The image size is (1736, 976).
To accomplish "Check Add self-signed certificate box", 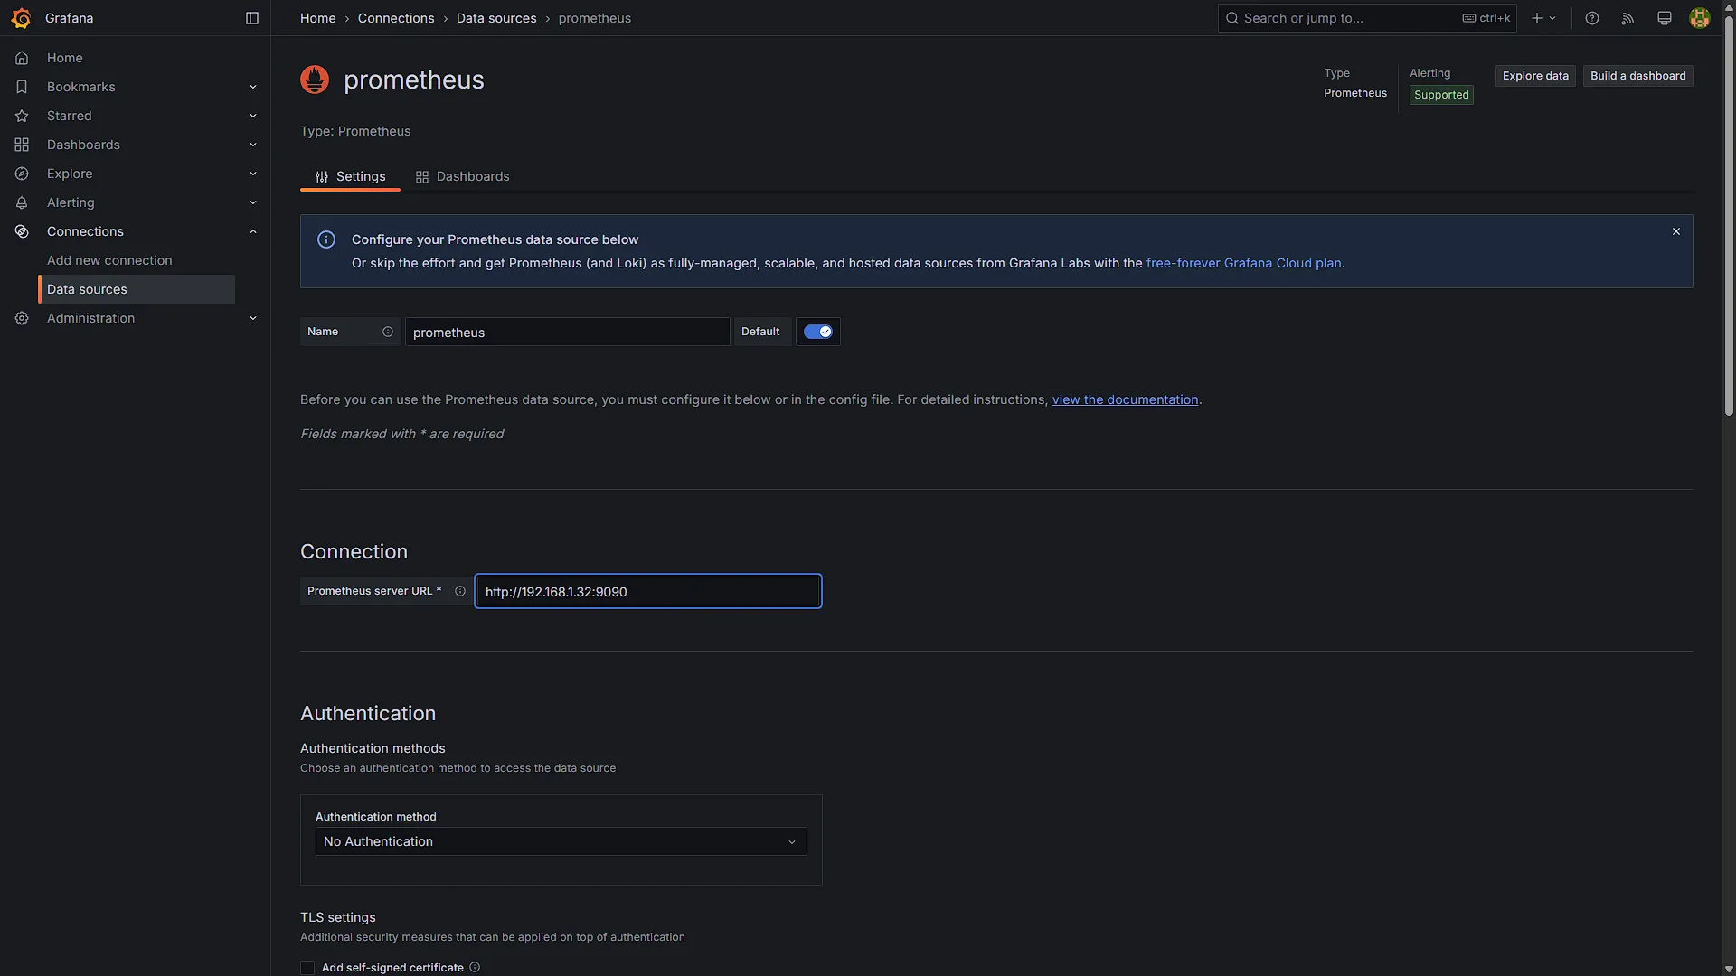I will pyautogui.click(x=307, y=968).
